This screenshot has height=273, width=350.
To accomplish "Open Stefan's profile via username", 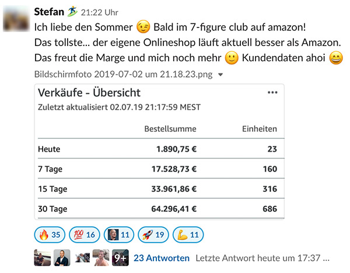I will (49, 12).
